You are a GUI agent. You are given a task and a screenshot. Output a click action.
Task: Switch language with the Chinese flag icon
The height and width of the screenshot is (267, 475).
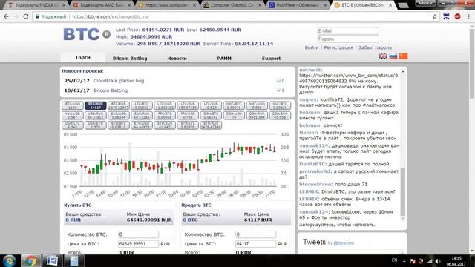click(x=403, y=56)
